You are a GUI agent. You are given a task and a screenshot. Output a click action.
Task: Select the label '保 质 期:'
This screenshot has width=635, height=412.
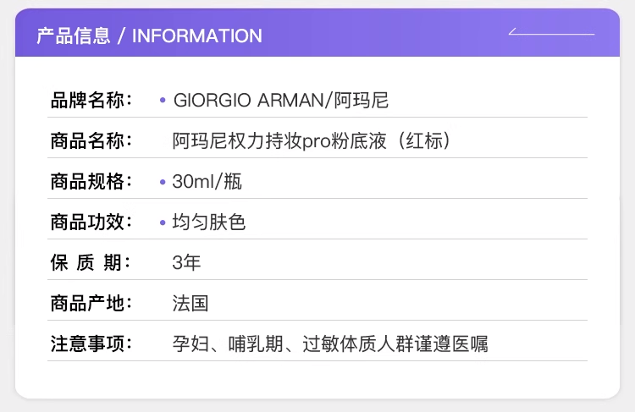click(91, 262)
